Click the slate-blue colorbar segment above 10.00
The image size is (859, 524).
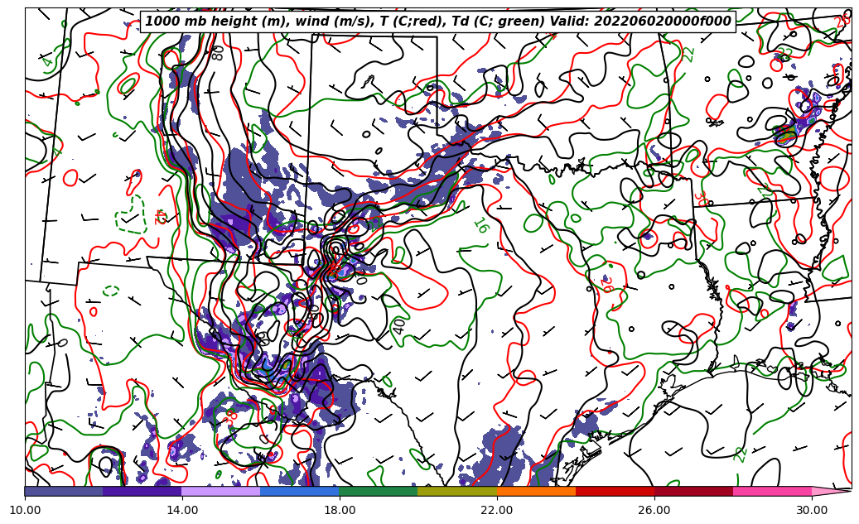(x=64, y=491)
